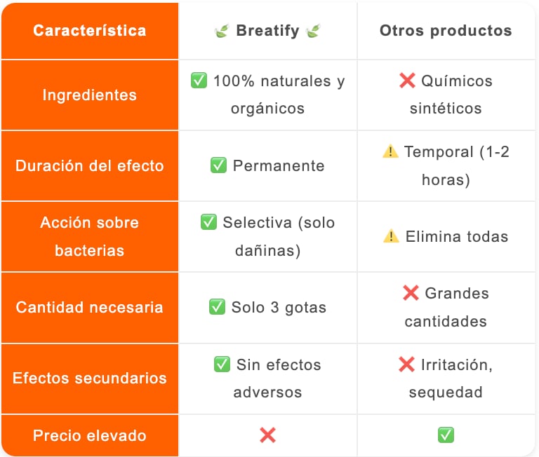
Task: Click the green checkmark beside Selectiva (solo dañinas)
Action: pyautogui.click(x=208, y=221)
